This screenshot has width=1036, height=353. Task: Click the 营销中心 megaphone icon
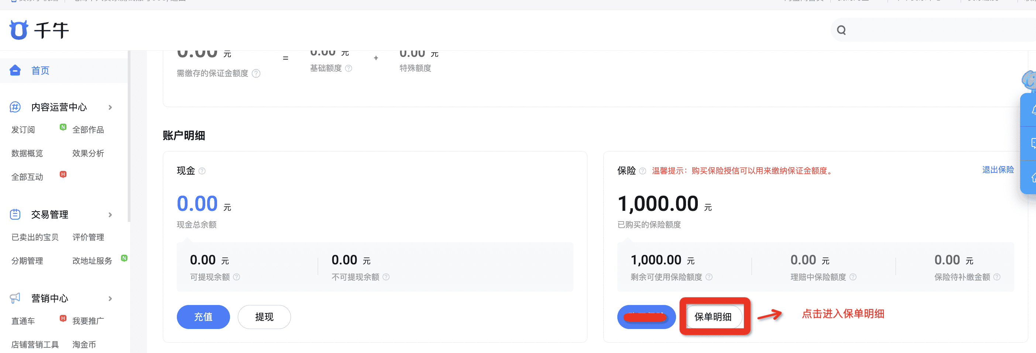click(15, 298)
